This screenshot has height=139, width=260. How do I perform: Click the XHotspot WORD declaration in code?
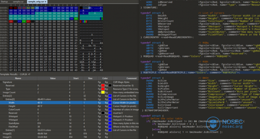[x=203, y=26]
